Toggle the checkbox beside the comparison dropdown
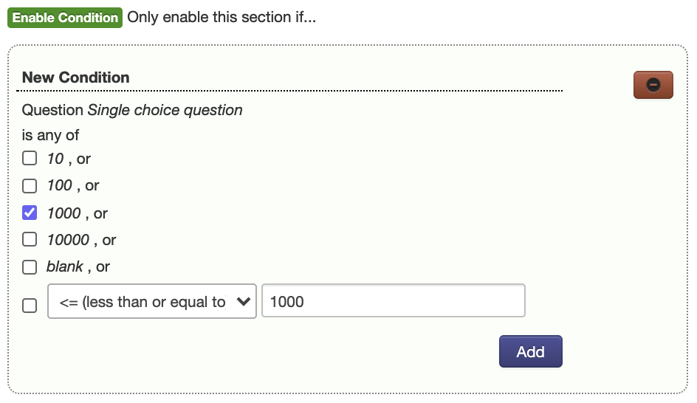 (x=30, y=304)
